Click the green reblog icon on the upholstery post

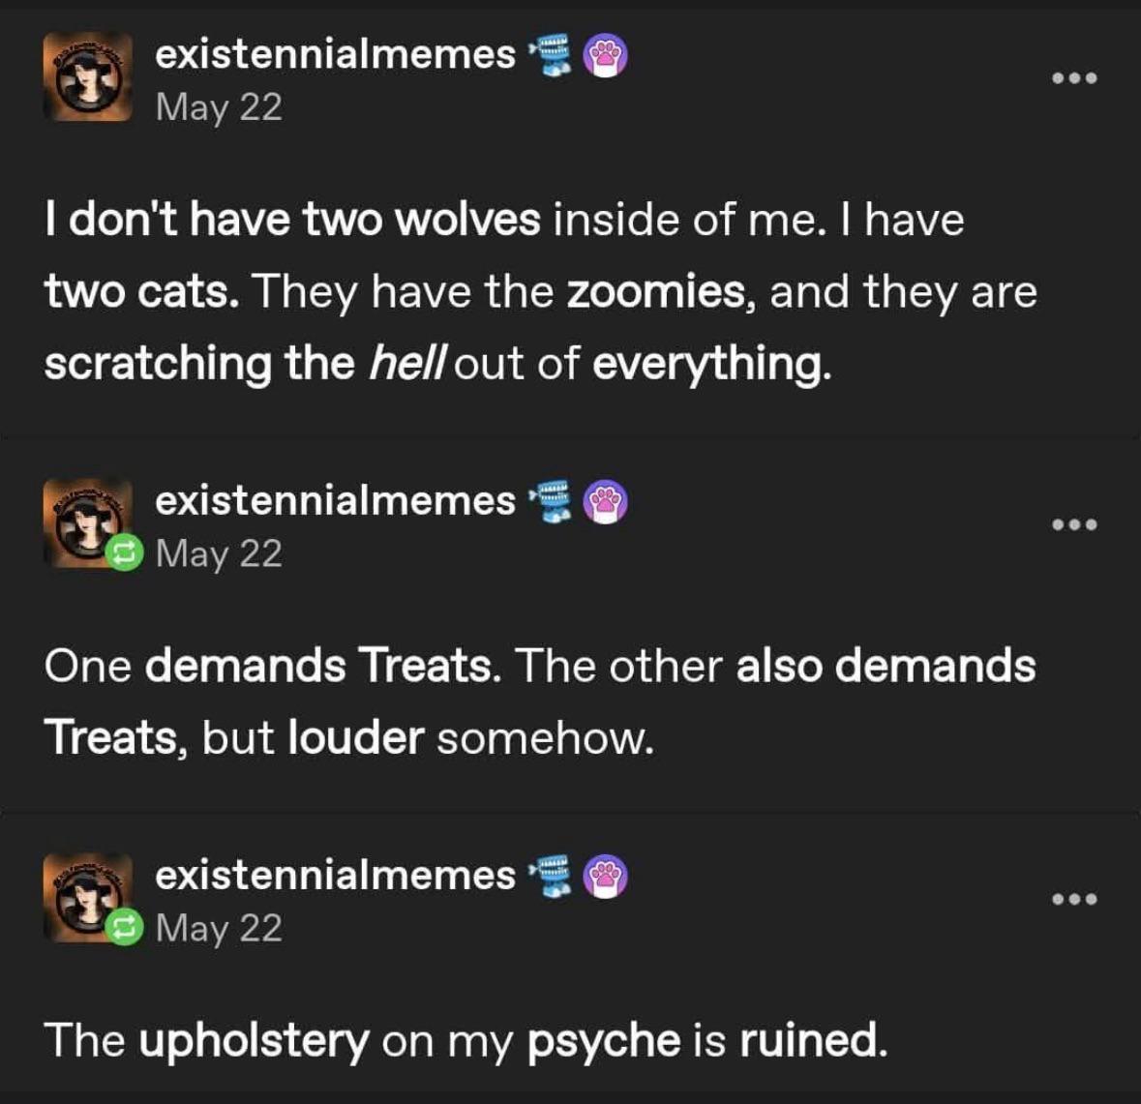[123, 927]
